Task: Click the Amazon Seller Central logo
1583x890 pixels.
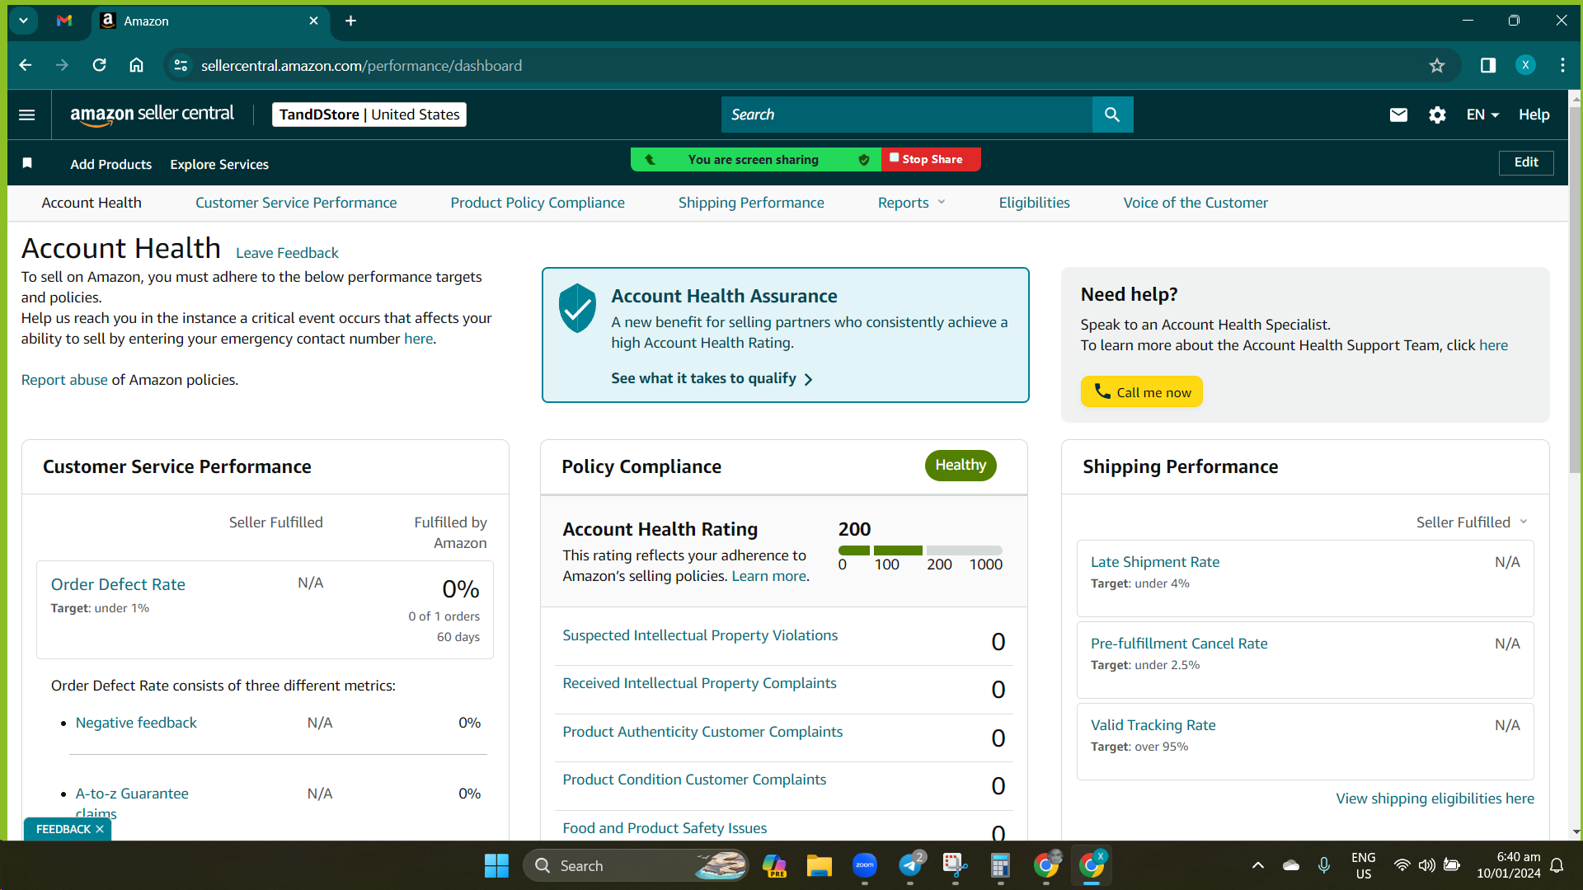Action: [x=153, y=115]
